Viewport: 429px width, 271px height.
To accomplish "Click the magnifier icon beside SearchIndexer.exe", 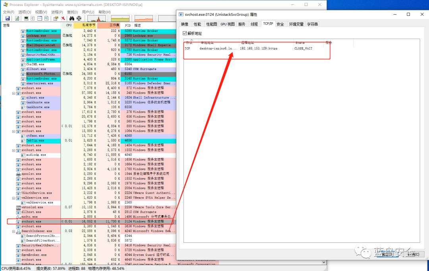I will pyautogui.click(x=18, y=231).
